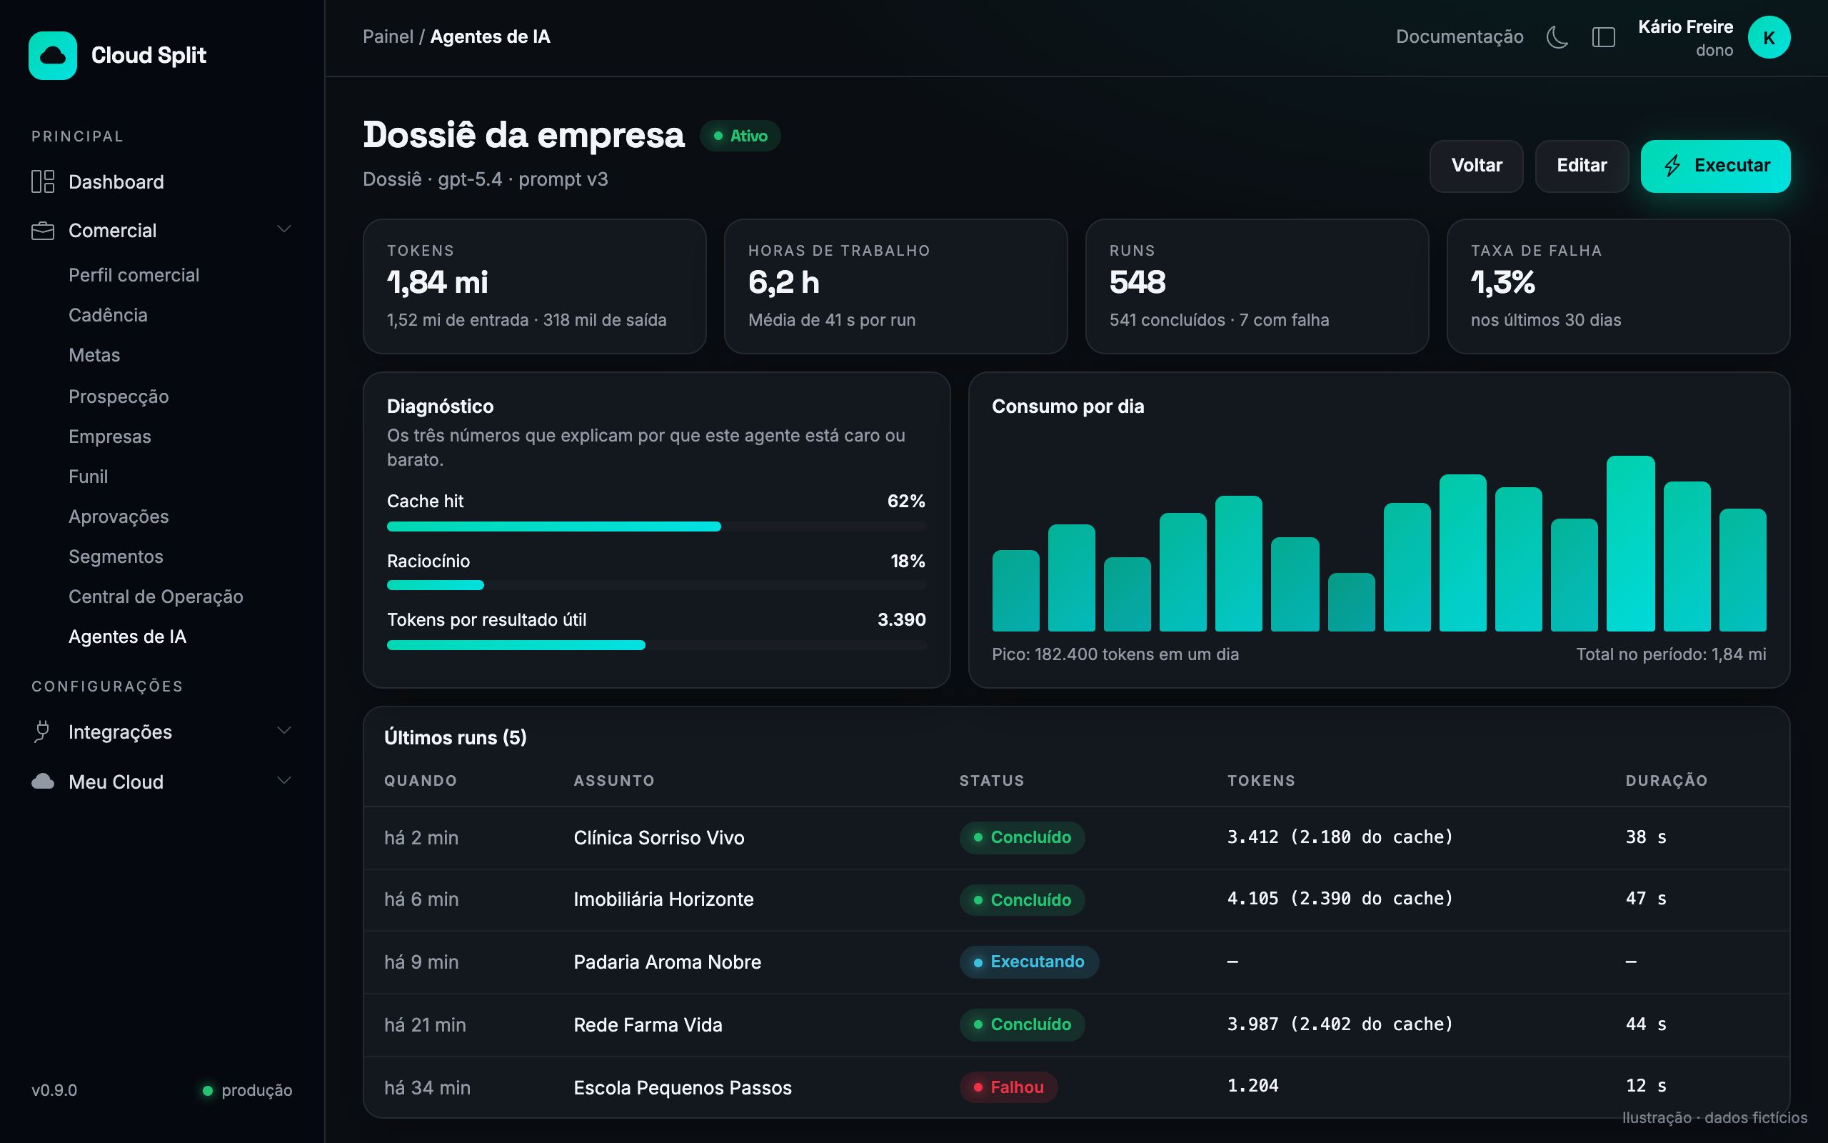Screen dimensions: 1828x1143
Task: Click the tallest bar in Consumo por dia
Action: point(1630,543)
